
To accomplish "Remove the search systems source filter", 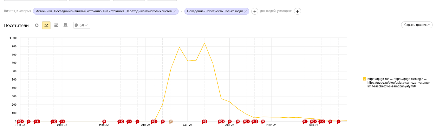I will (x=175, y=11).
